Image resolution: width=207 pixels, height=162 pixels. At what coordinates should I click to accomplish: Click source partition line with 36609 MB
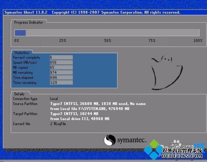(x=98, y=104)
